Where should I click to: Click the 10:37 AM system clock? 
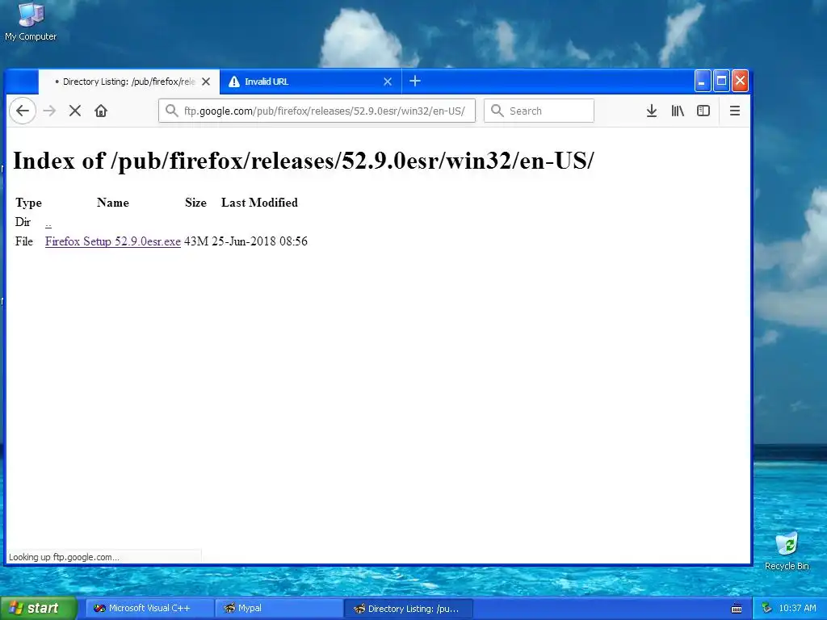coord(797,609)
